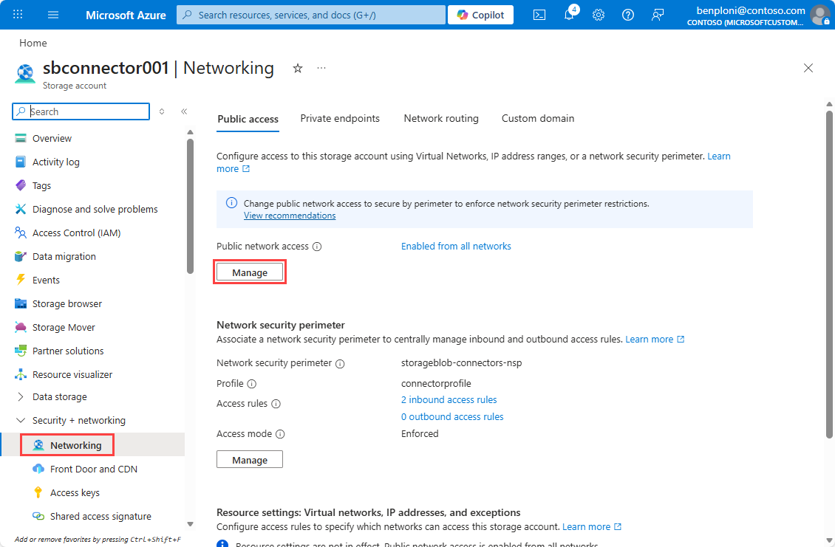Switch to the Custom domain tab
This screenshot has width=835, height=547.
point(538,118)
